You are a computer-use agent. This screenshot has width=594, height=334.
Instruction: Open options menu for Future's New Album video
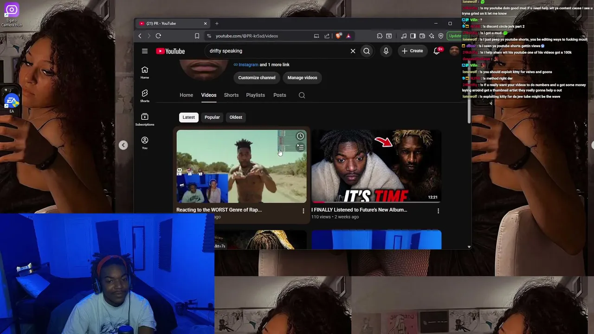click(x=438, y=211)
